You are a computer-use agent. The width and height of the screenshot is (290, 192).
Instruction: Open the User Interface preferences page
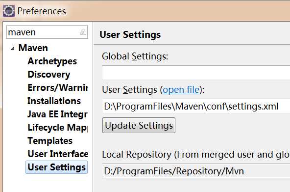coord(57,154)
